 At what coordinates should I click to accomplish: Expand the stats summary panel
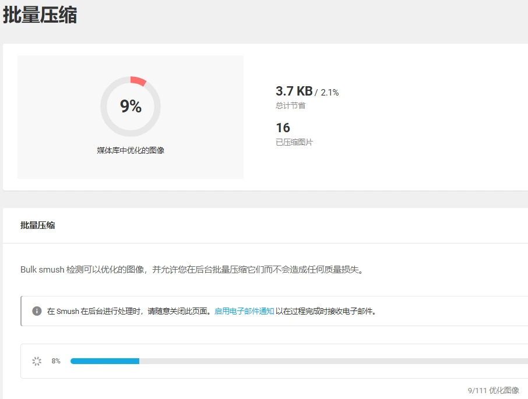pyautogui.click(x=264, y=116)
